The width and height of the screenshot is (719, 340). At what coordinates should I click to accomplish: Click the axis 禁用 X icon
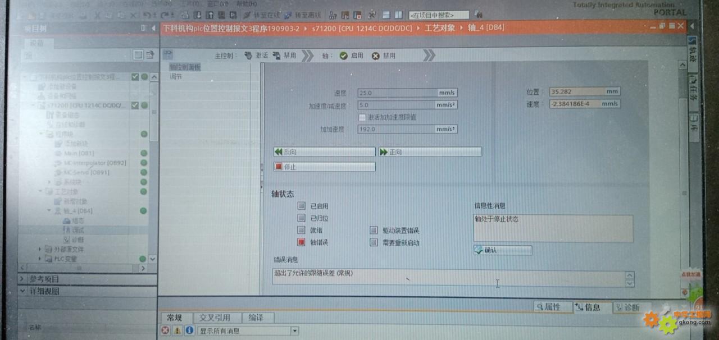(x=376, y=56)
